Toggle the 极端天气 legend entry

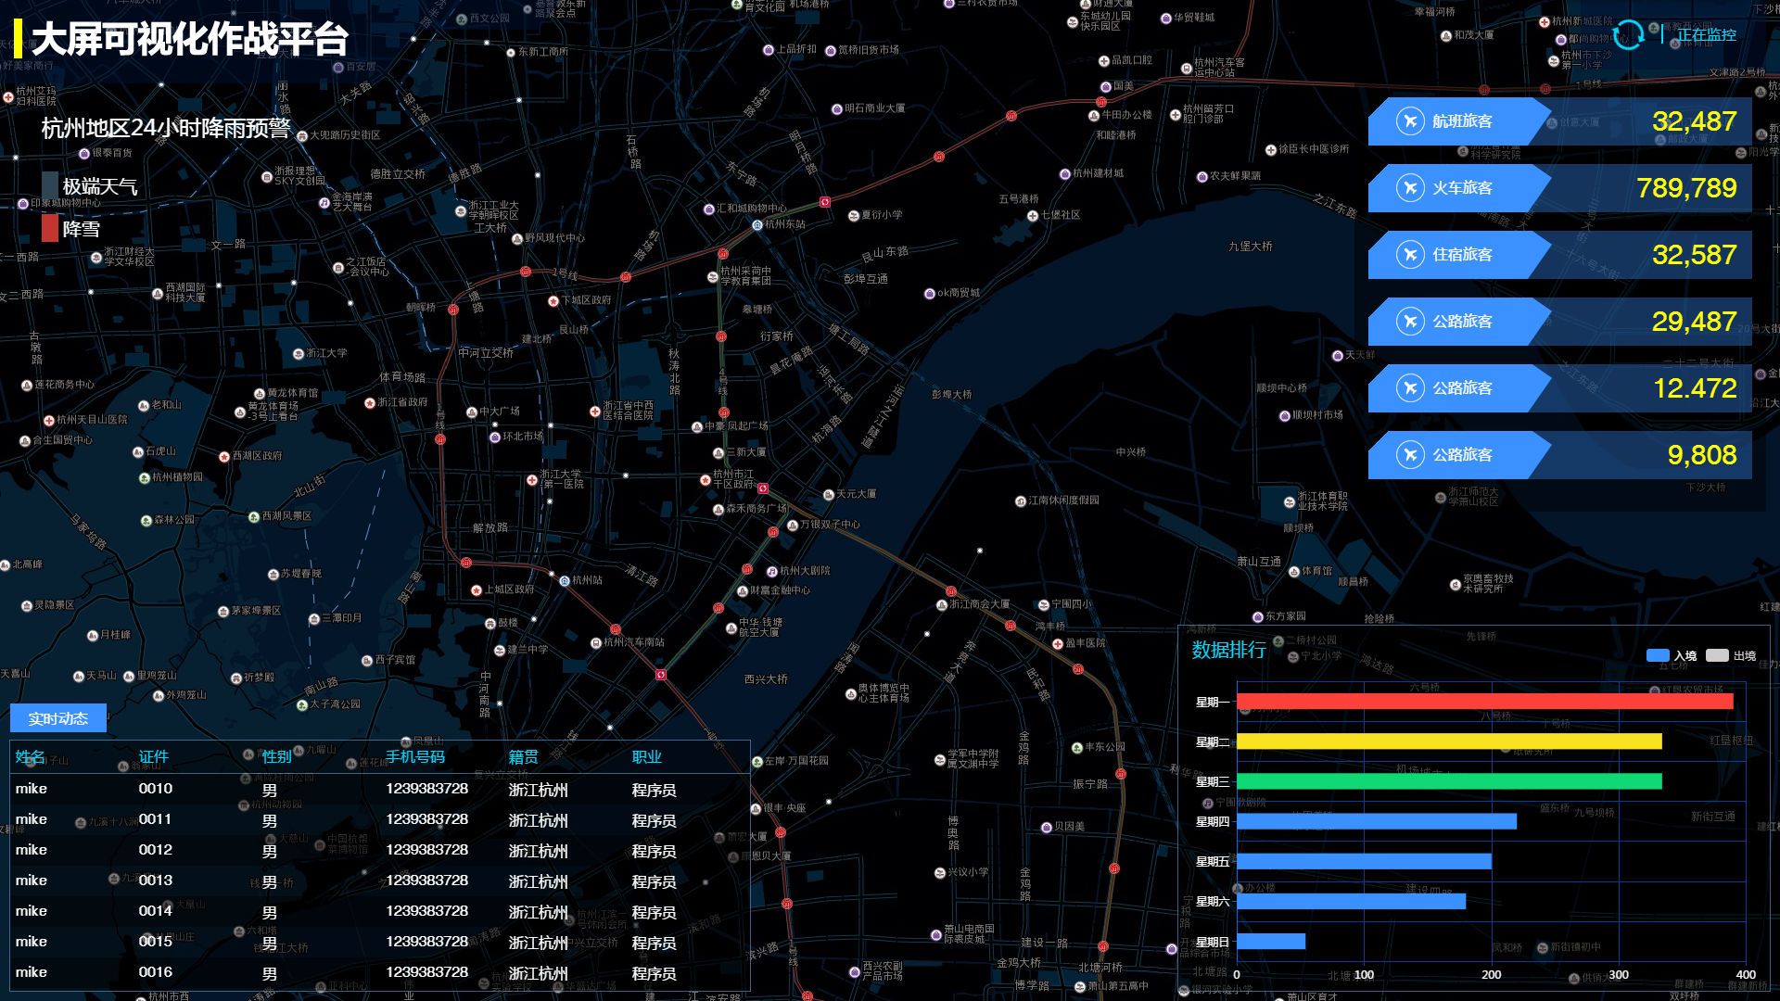(x=99, y=186)
